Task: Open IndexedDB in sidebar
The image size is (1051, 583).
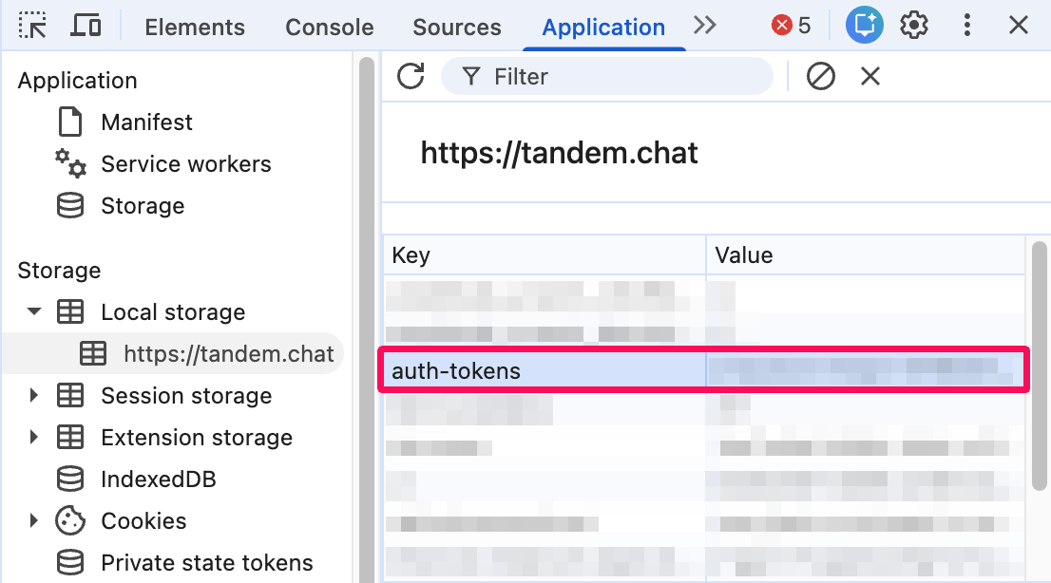Action: pos(158,480)
